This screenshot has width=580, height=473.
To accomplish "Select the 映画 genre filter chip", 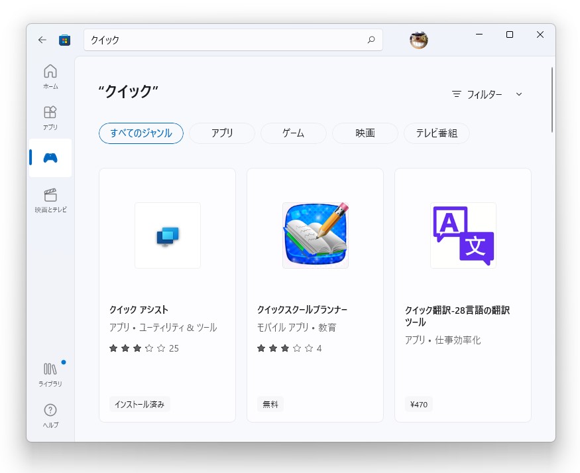I will [x=365, y=133].
